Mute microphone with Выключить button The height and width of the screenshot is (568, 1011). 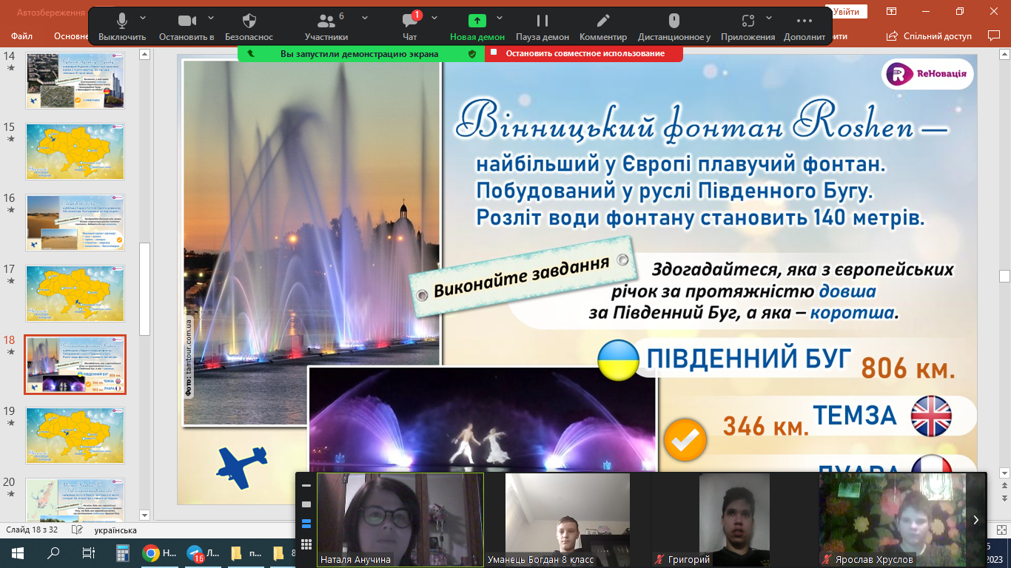(x=122, y=27)
